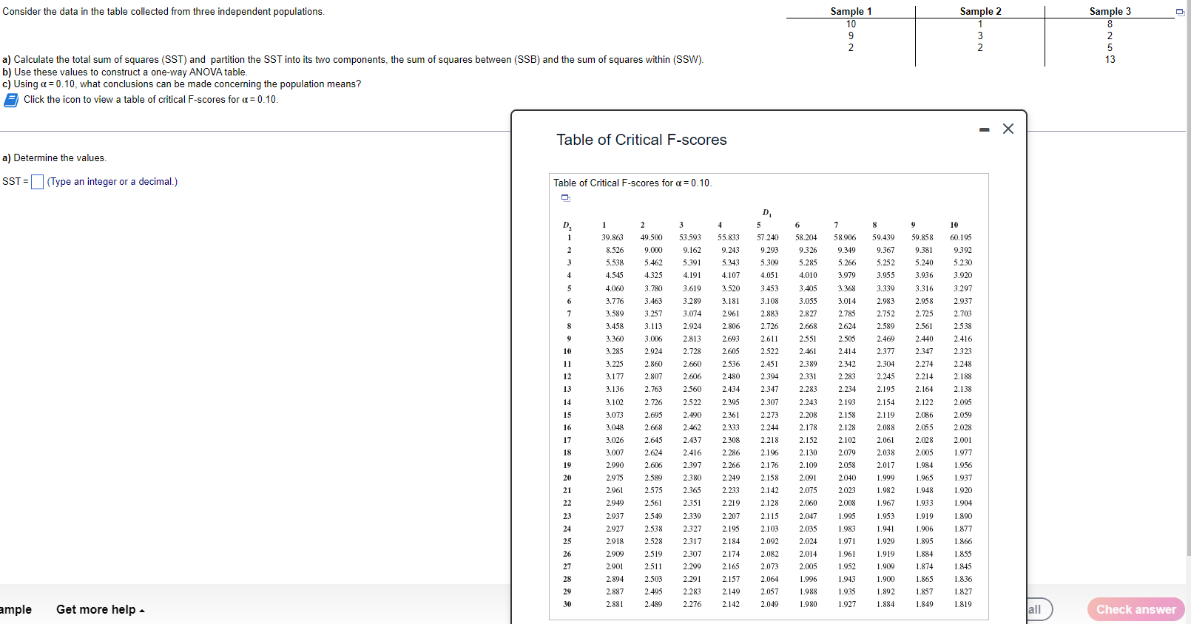1191x624 pixels.
Task: Click F-score 2.589 in row 20
Action: pos(653,478)
